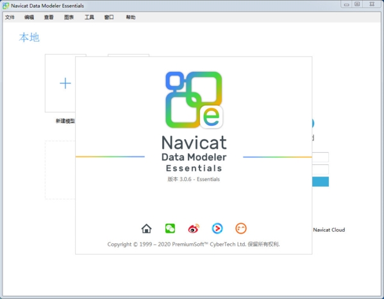Viewport: 384px width, 299px height.
Task: Click the home website icon
Action: point(146,228)
